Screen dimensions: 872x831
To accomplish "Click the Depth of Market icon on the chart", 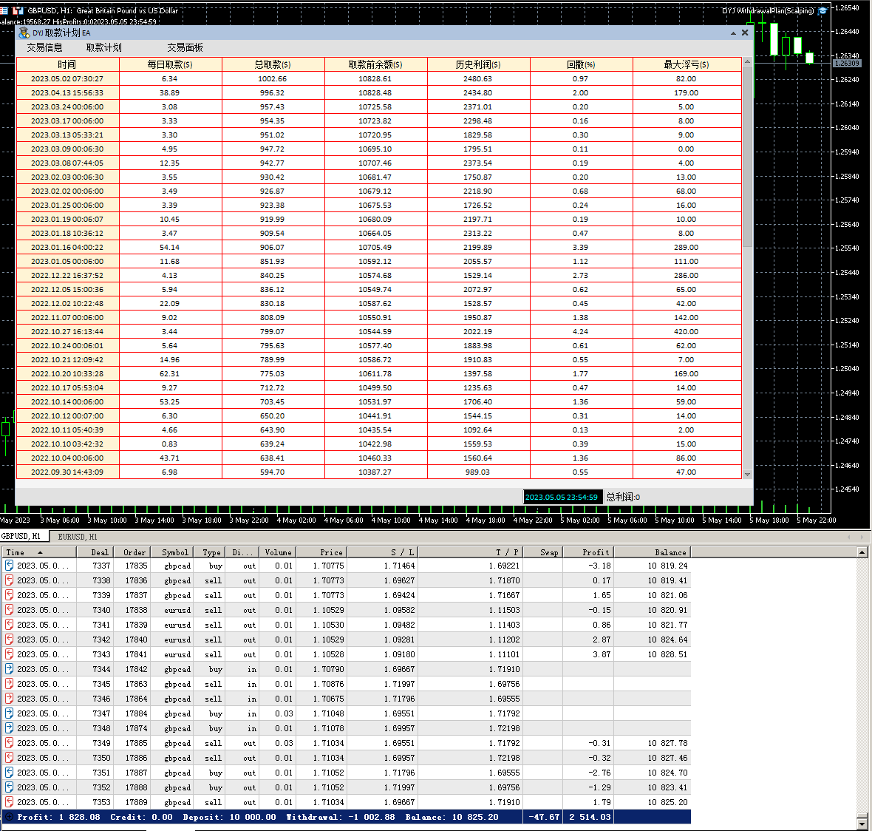I will 4,10.
